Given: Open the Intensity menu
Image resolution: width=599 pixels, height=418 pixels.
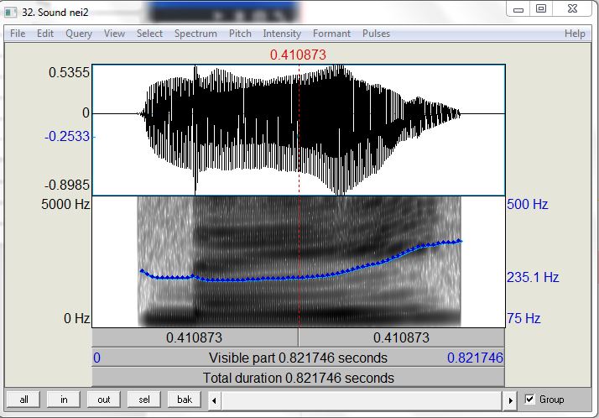Looking at the screenshot, I should (282, 34).
